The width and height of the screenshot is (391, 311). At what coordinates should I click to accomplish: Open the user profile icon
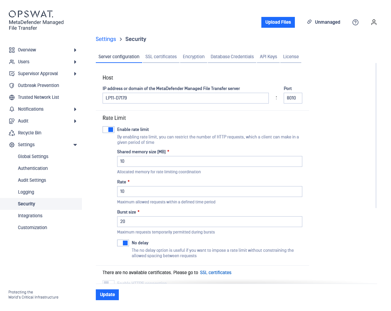[374, 22]
